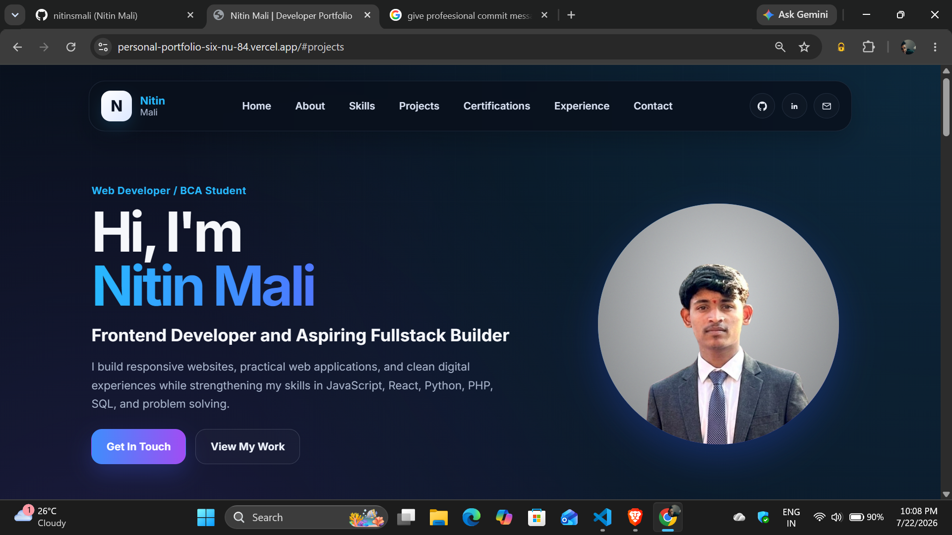Switch the ENG IN input language
The image size is (952, 535).
pos(791,517)
